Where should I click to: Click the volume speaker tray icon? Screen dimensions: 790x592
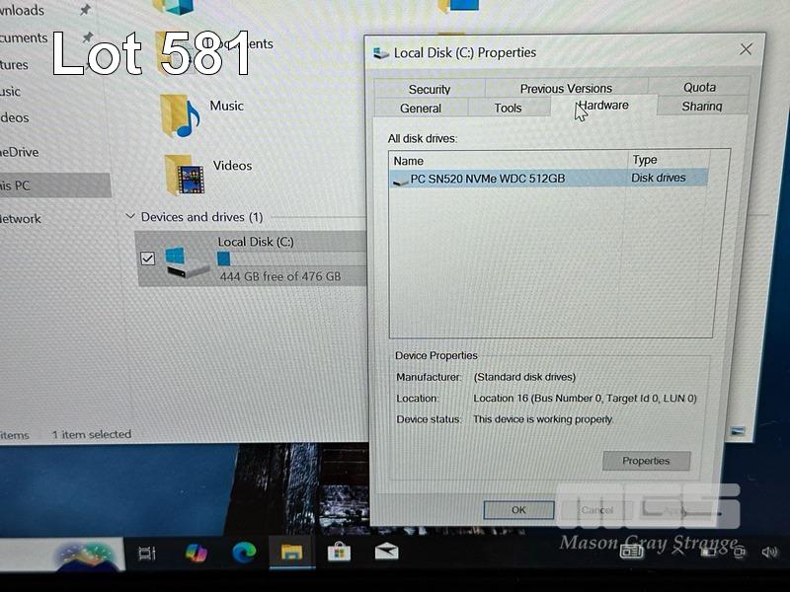[x=769, y=553]
